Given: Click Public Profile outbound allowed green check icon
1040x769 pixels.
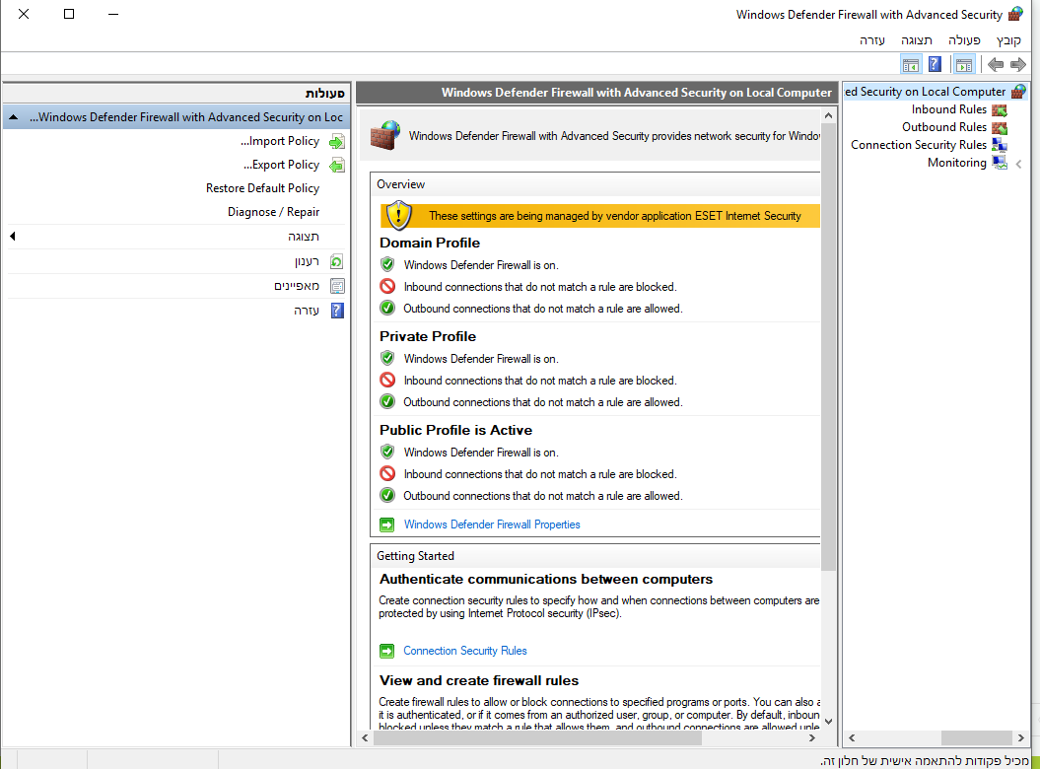Looking at the screenshot, I should [388, 496].
